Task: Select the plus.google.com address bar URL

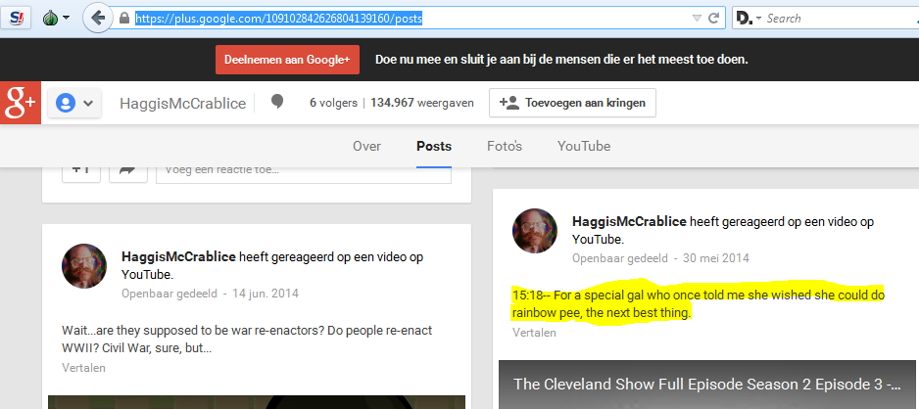Action: (278, 19)
